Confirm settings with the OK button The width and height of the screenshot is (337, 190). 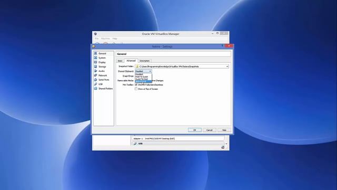coord(194,130)
